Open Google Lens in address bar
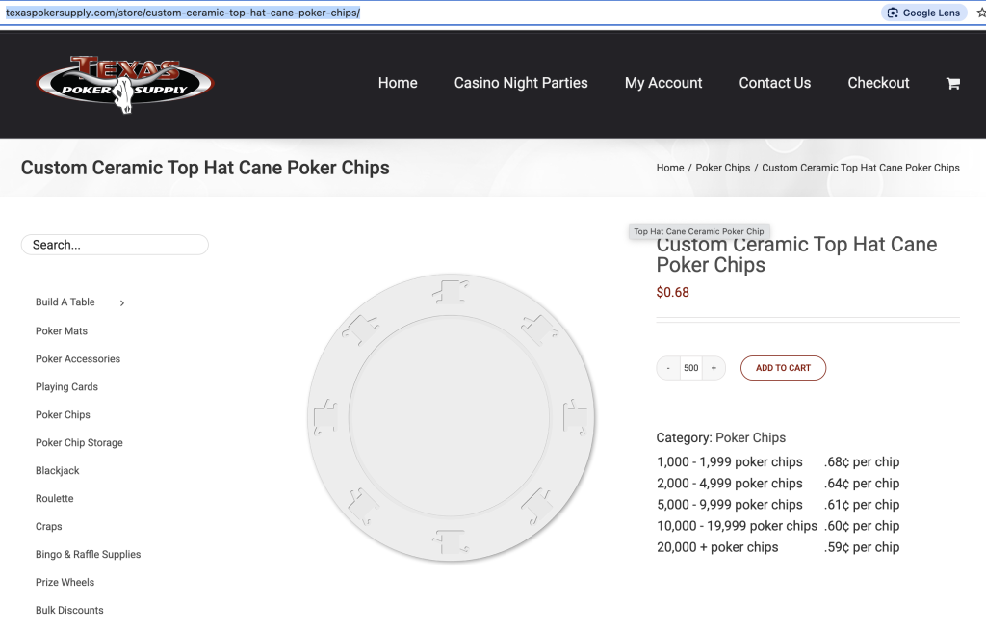This screenshot has width=986, height=631. 924,13
